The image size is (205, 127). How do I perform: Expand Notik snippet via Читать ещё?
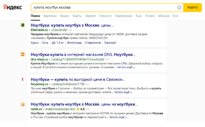coord(118,117)
